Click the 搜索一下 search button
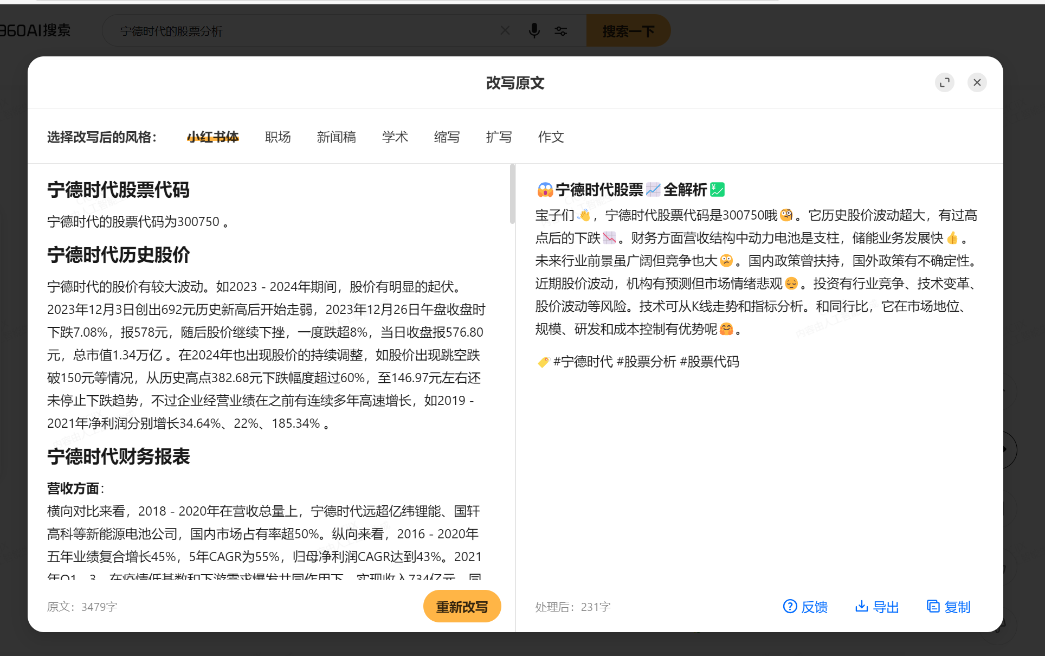The width and height of the screenshot is (1045, 656). [629, 31]
